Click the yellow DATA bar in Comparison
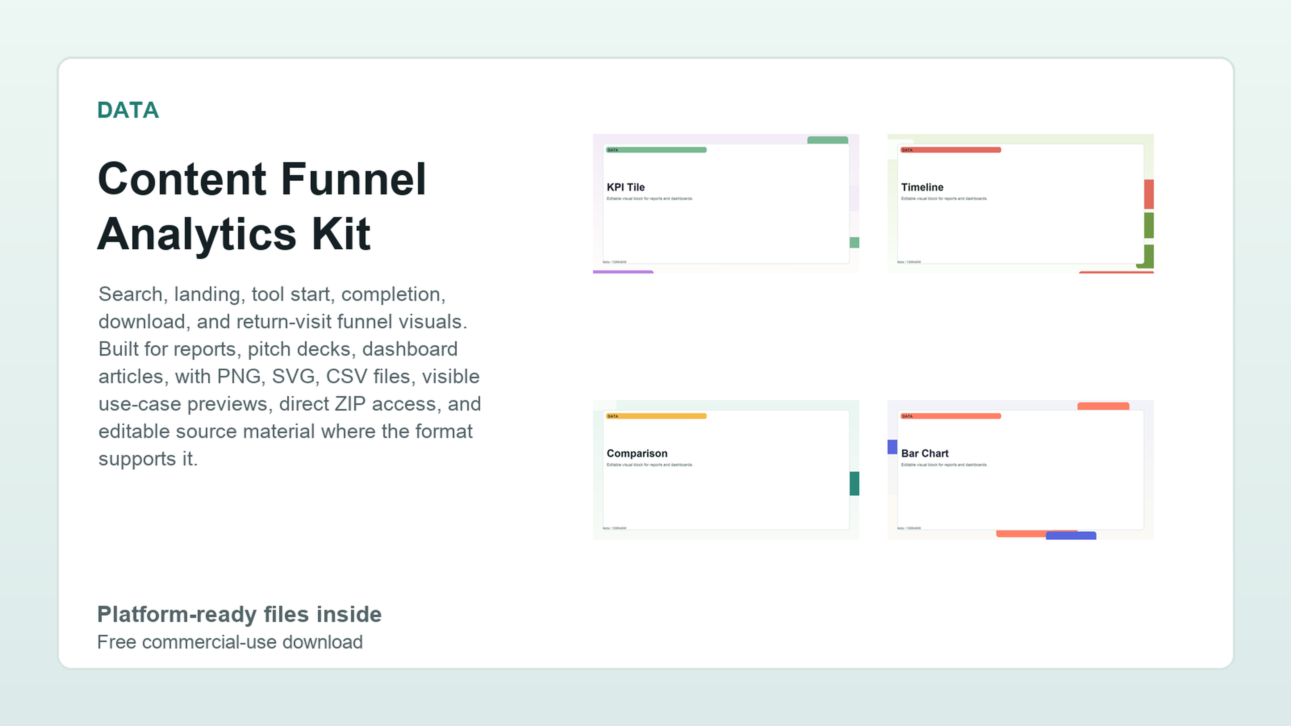This screenshot has height=726, width=1291. tap(656, 416)
